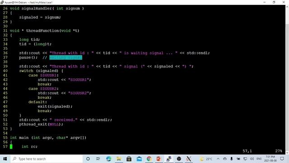Image resolution: width=289 pixels, height=163 pixels.
Task: Click the vim scroll percentage '27%'
Action: [x=279, y=151]
